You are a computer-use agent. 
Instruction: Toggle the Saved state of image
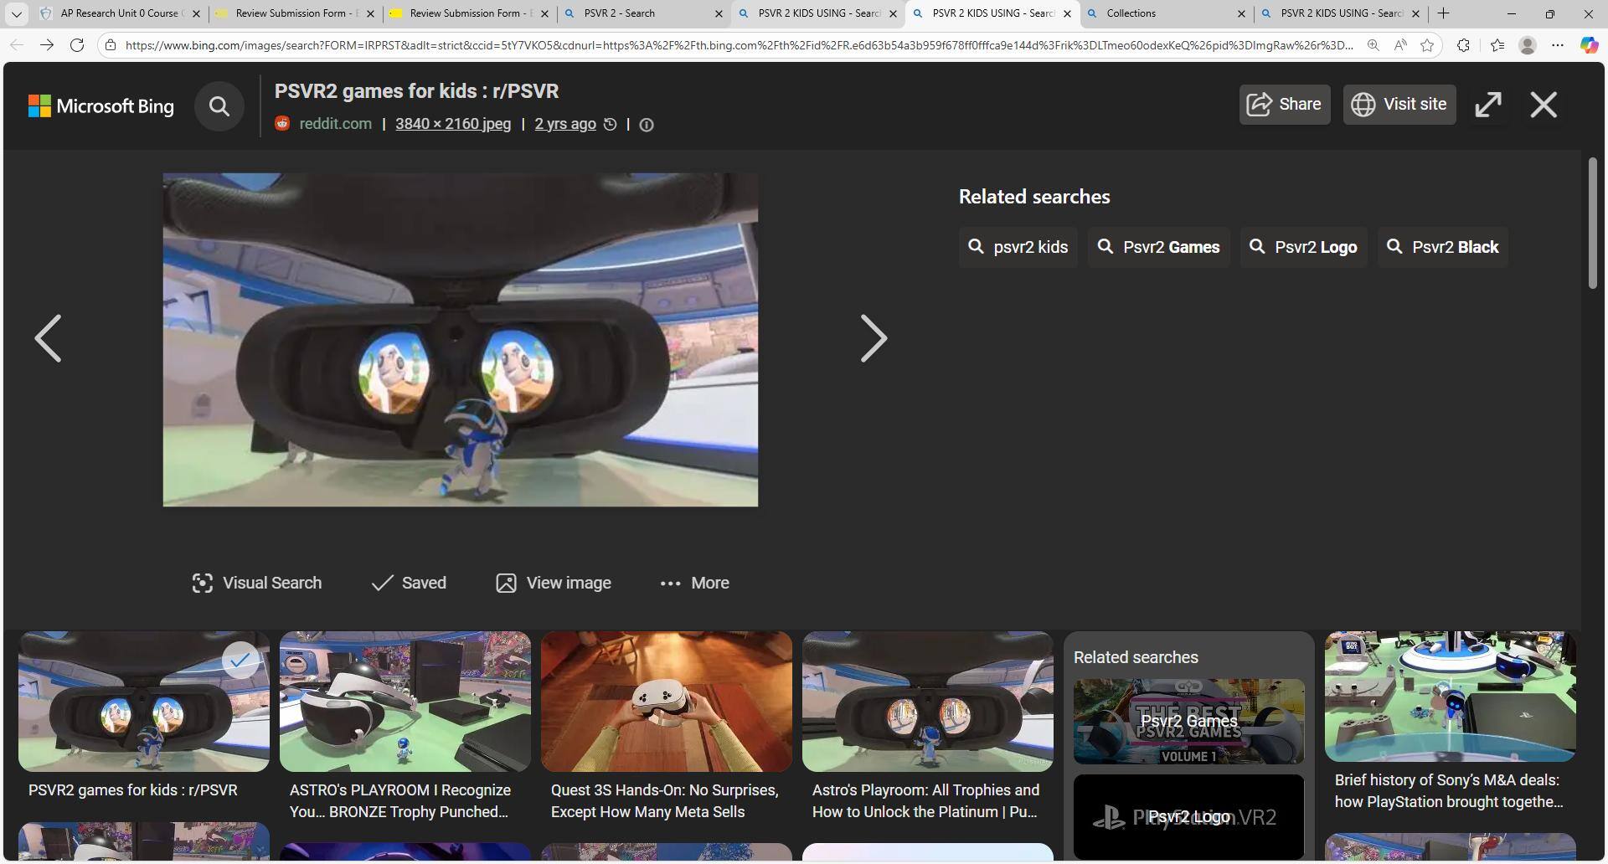point(409,583)
